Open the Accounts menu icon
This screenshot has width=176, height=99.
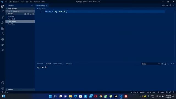click(3, 83)
